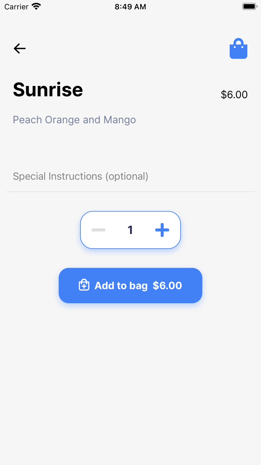
Task: Tap the divider line under Special Instructions
Action: point(130,192)
